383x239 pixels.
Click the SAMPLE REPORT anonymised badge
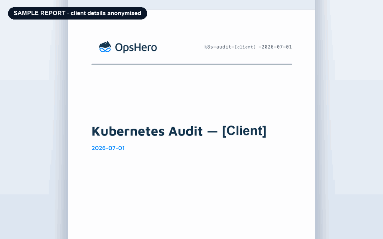click(77, 13)
